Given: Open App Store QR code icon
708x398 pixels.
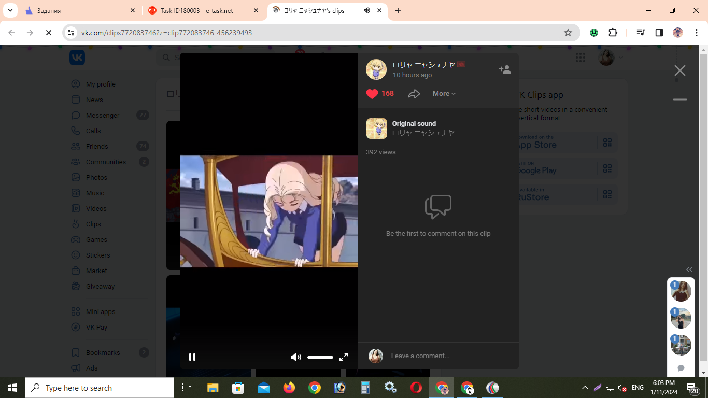Looking at the screenshot, I should tap(607, 143).
